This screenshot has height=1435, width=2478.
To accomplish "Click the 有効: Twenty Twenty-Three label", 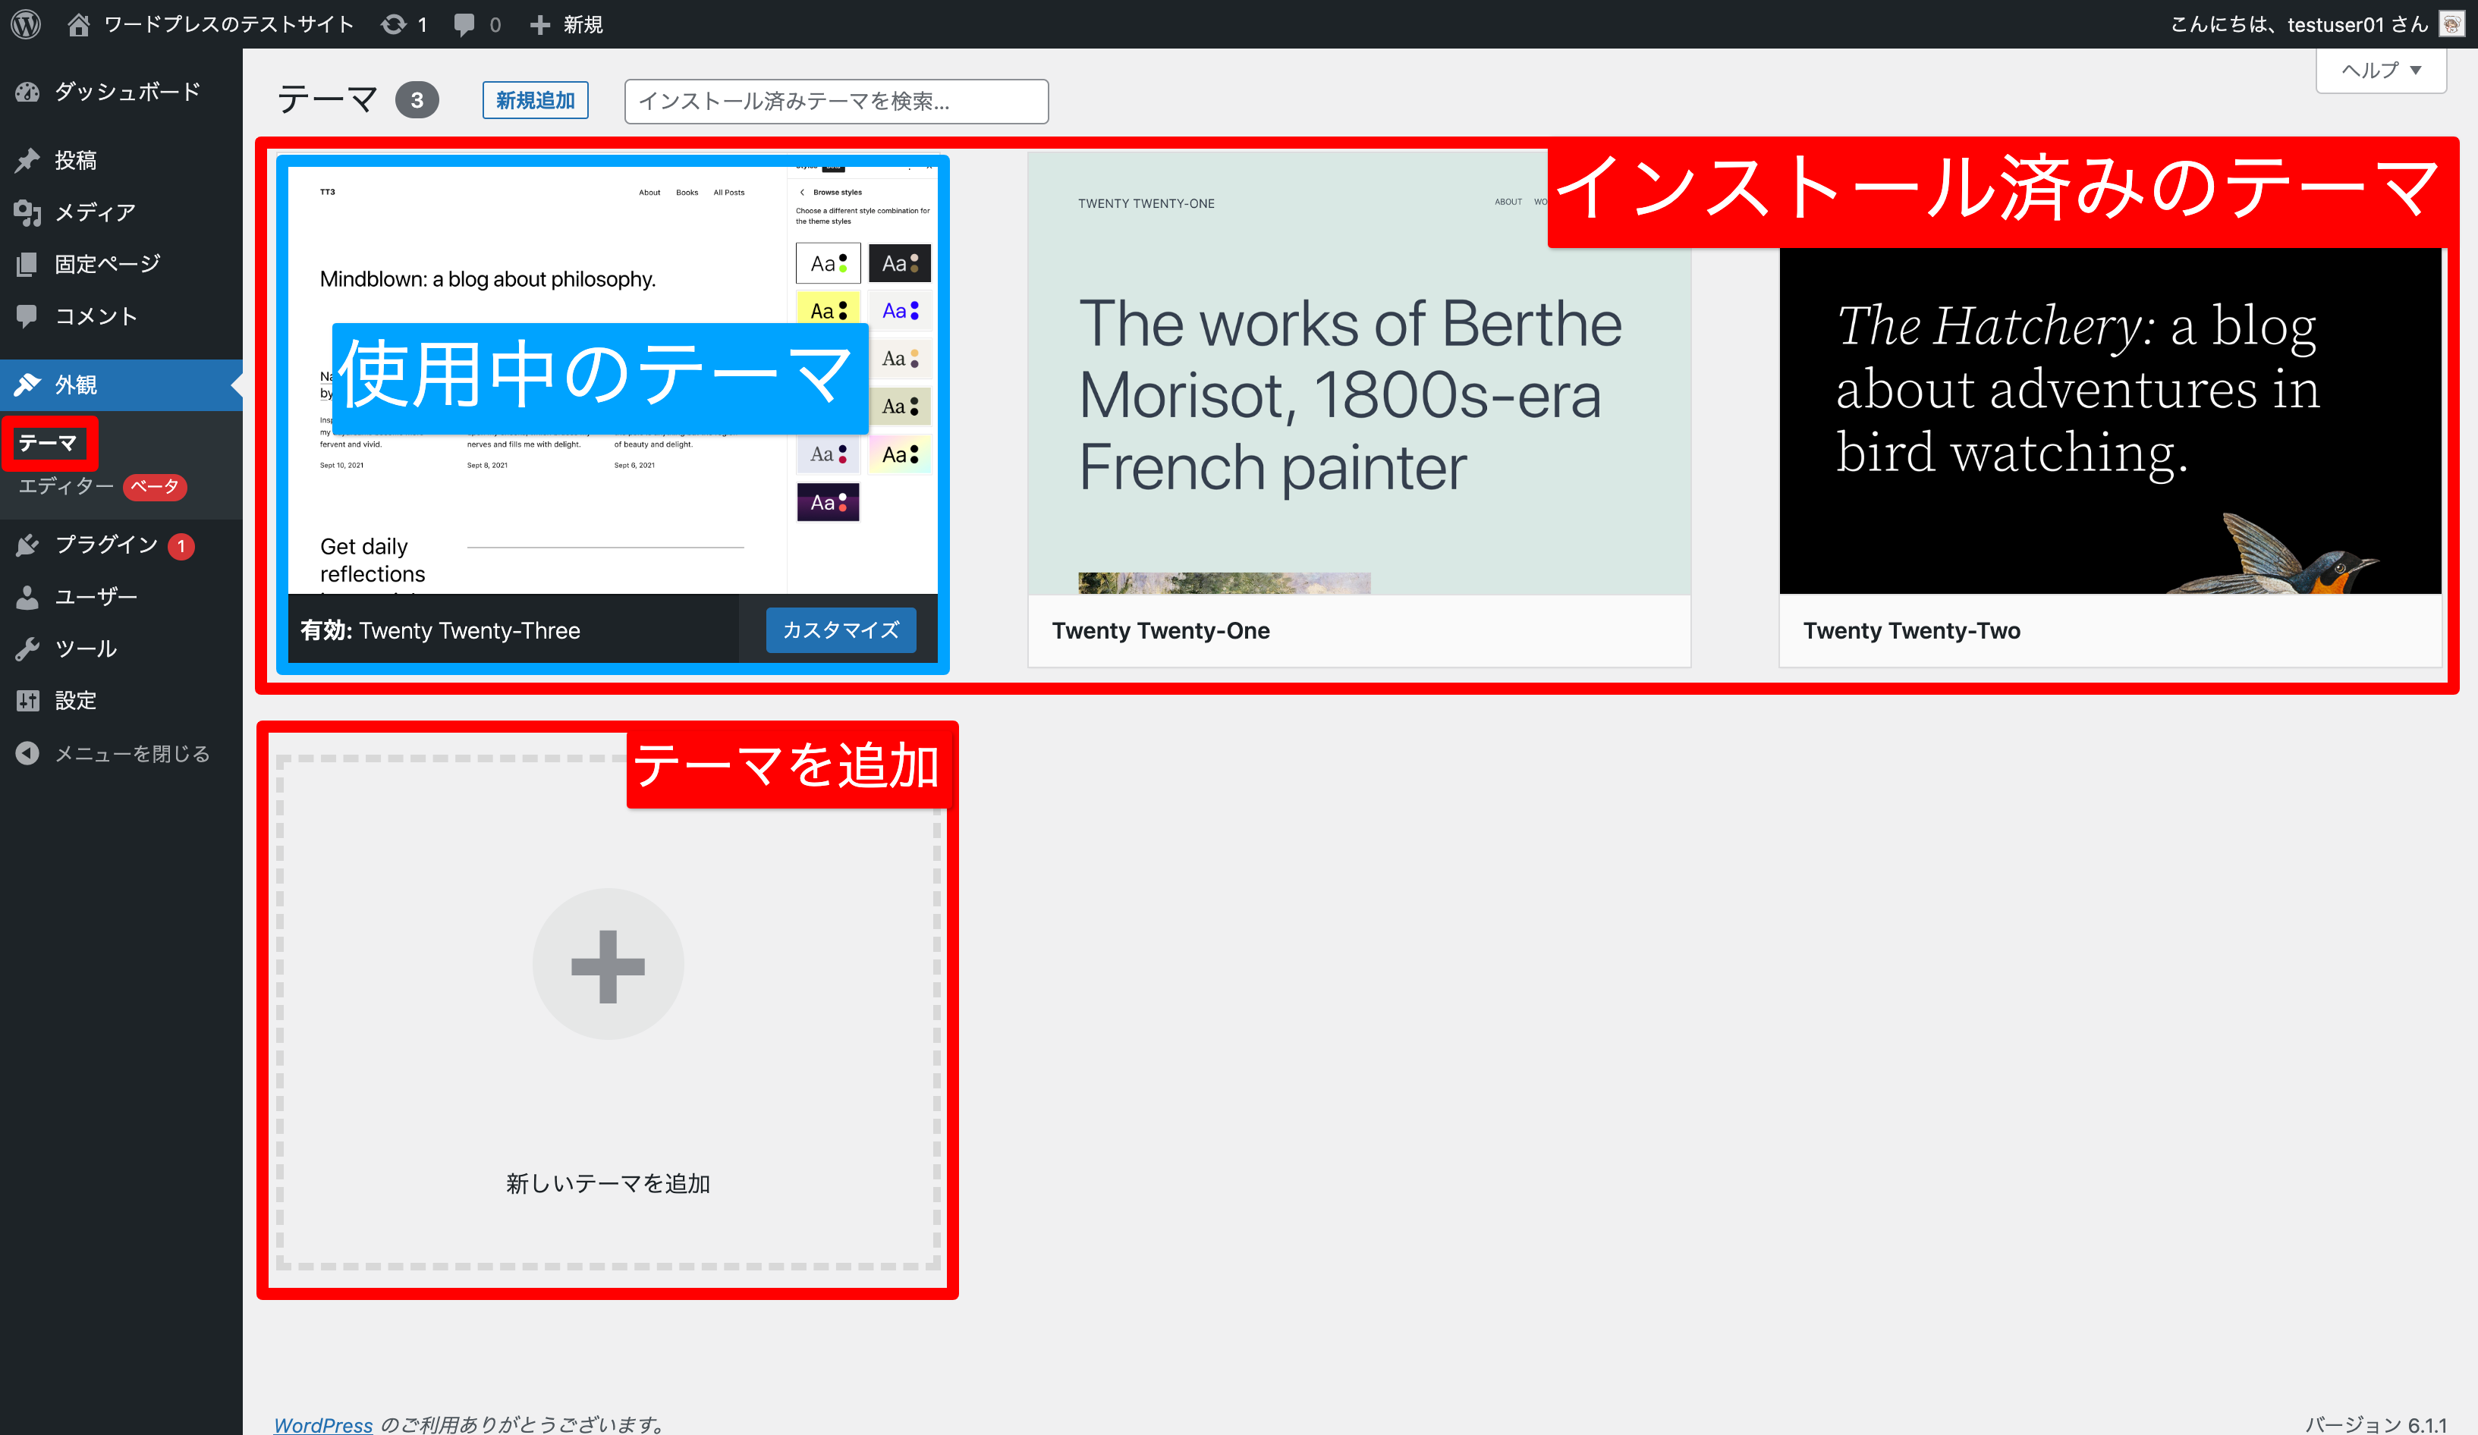I will pyautogui.click(x=439, y=631).
